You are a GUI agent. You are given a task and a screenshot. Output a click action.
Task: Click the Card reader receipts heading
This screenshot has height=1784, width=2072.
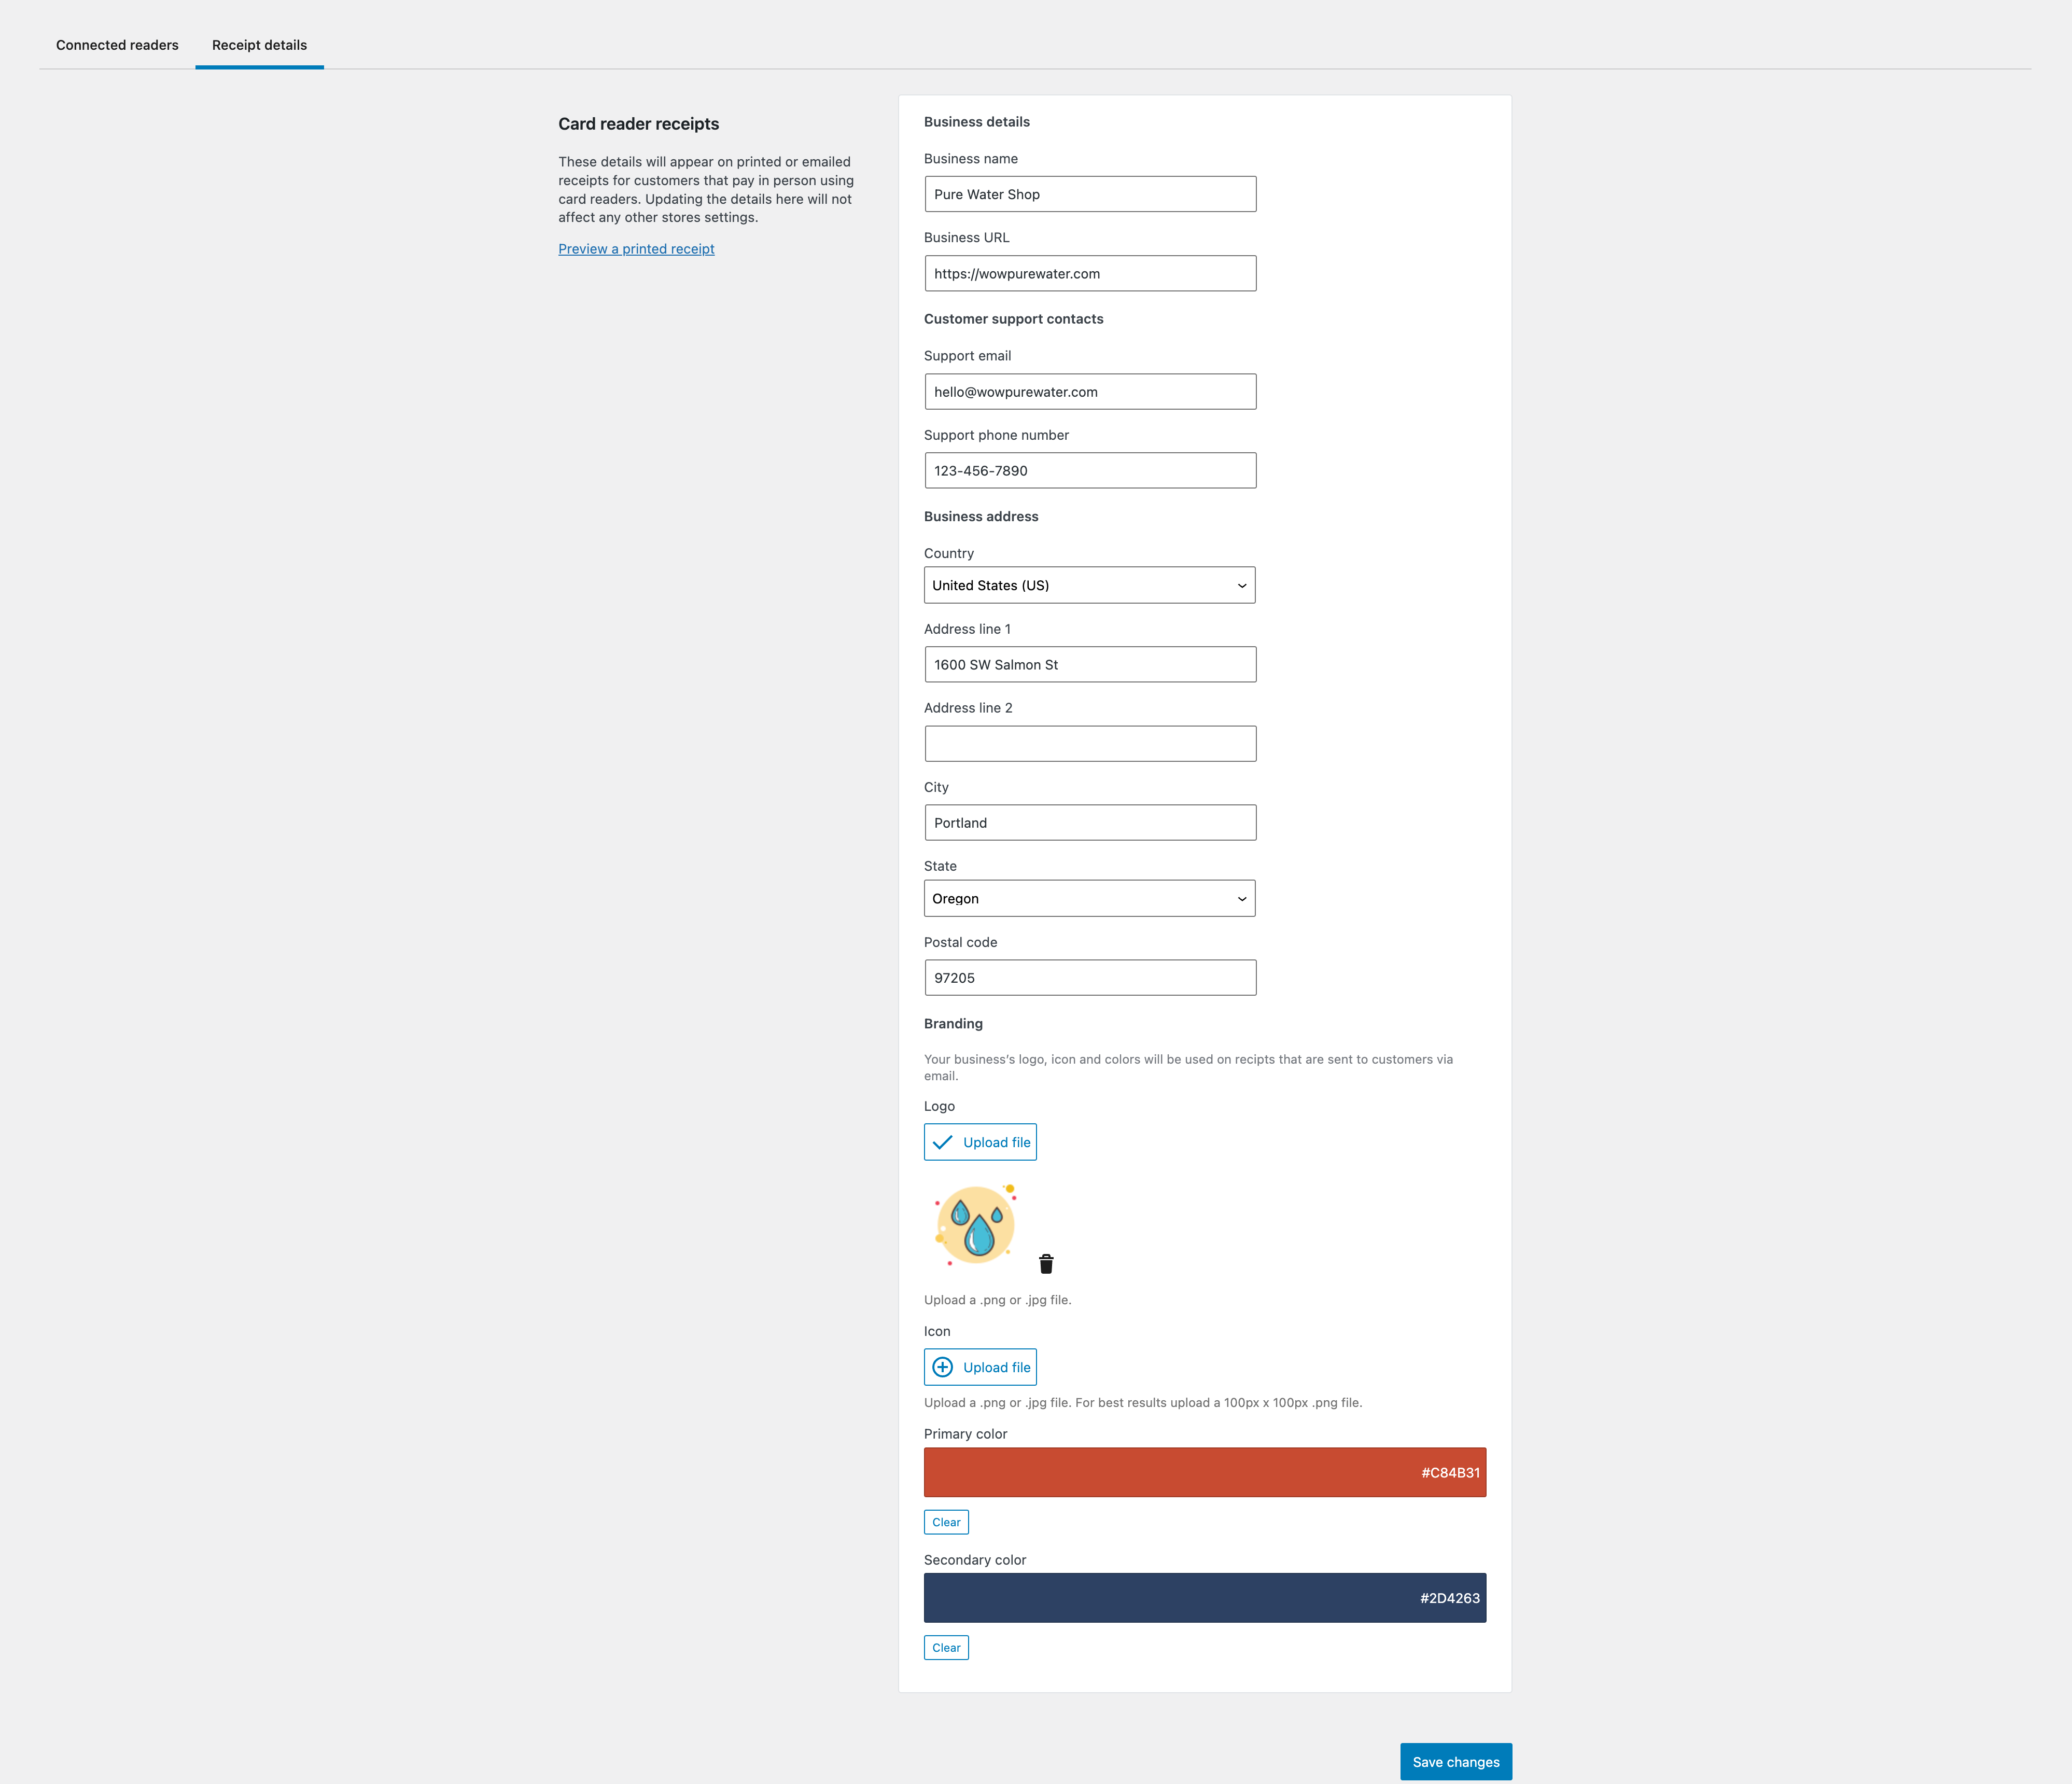(638, 124)
